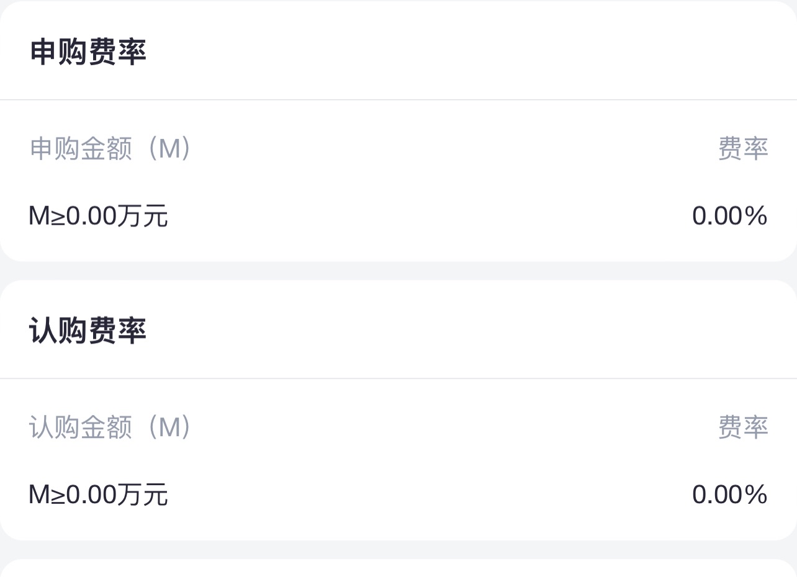
Task: Tap the partially visible card at bottom
Action: click(x=398, y=568)
